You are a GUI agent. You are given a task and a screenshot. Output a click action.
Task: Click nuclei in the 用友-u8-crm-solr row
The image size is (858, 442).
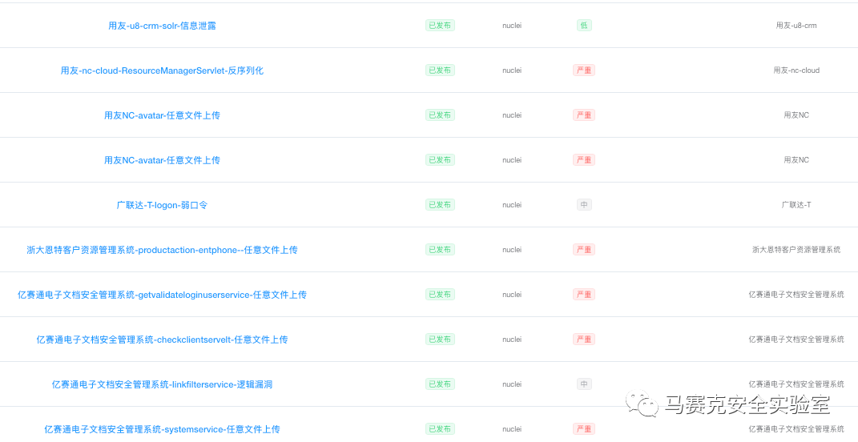tap(512, 25)
